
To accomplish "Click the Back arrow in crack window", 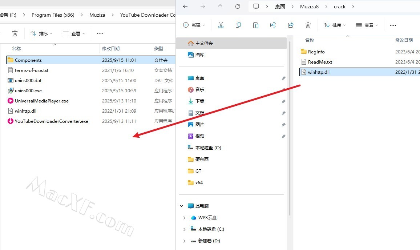I will click(x=185, y=7).
